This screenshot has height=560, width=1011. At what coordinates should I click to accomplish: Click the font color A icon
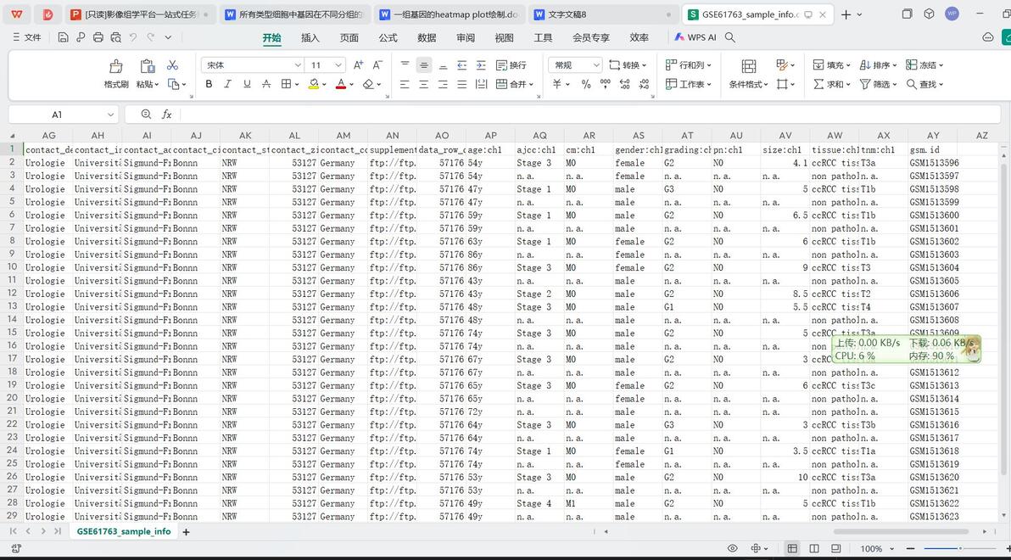click(341, 85)
